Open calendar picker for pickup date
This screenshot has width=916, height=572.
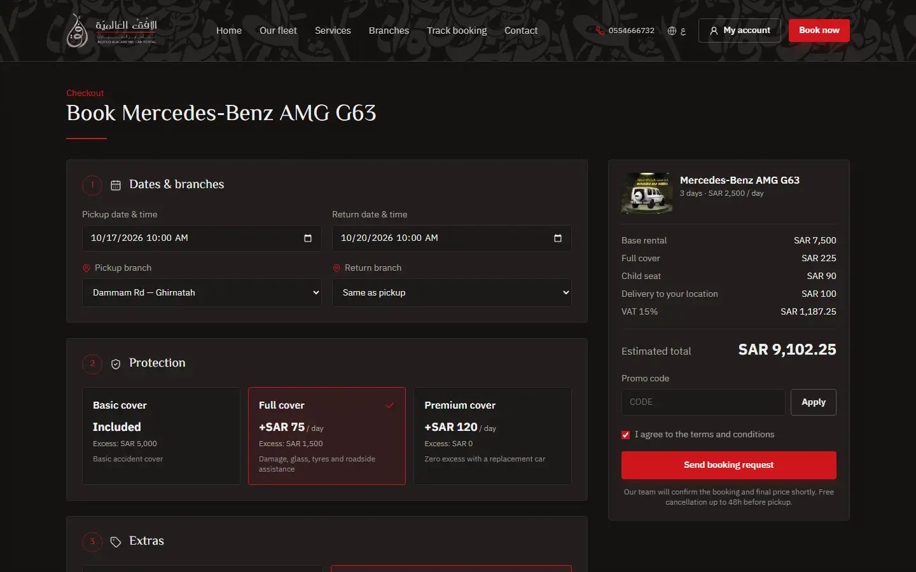[308, 238]
